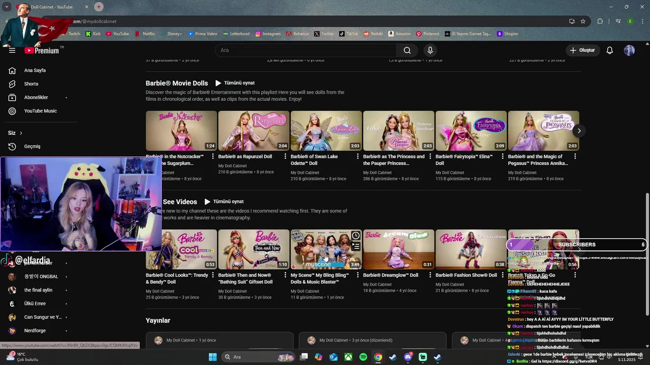Open My Scene My Bling Bling video title
This screenshot has height=365, width=650.
click(x=320, y=278)
